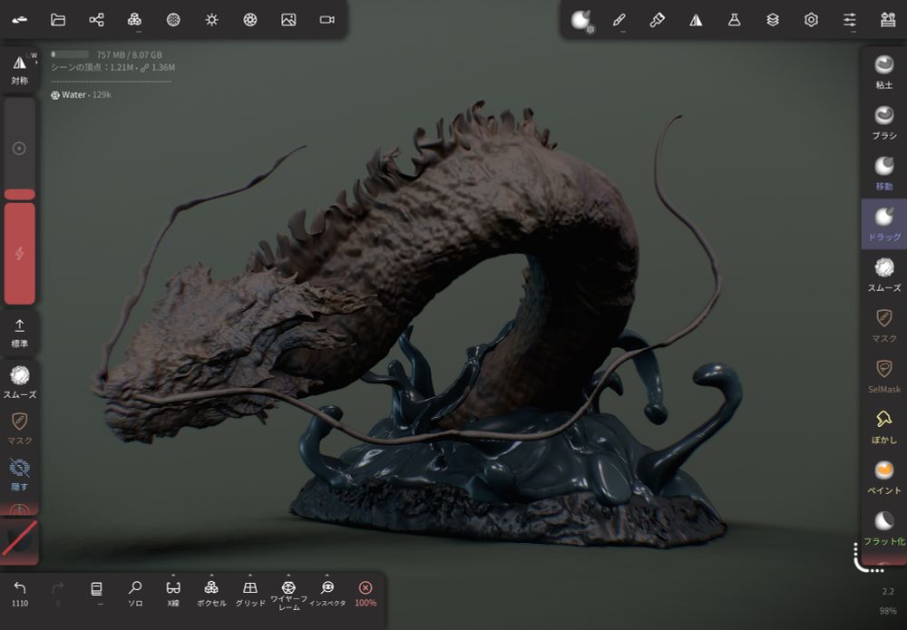Open the material color swatch bottom left

point(20,538)
